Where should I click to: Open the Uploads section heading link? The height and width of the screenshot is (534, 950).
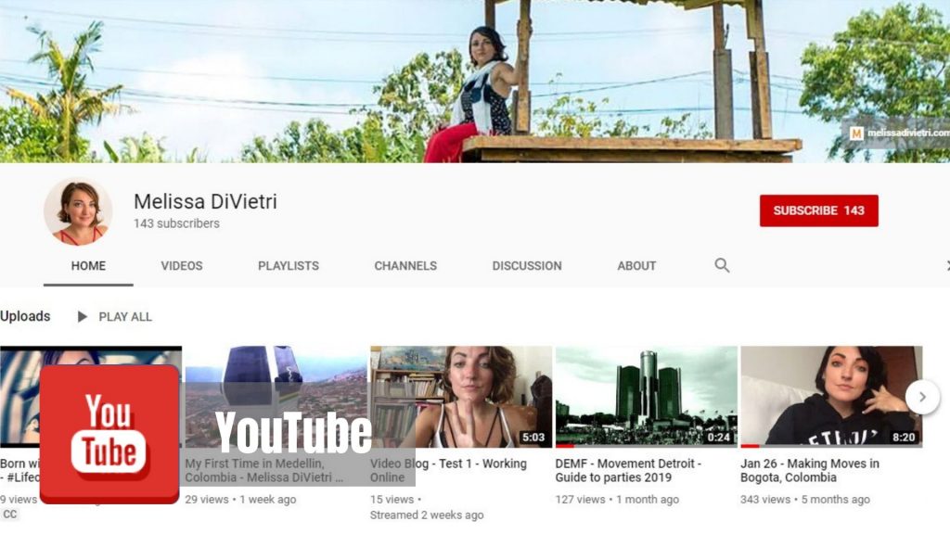(25, 316)
